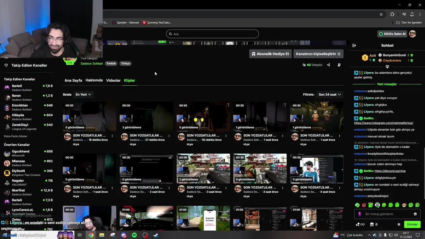Viewport: 425px width, 239px height.
Task: Open the En Yeni sort dropdown
Action: 83,95
